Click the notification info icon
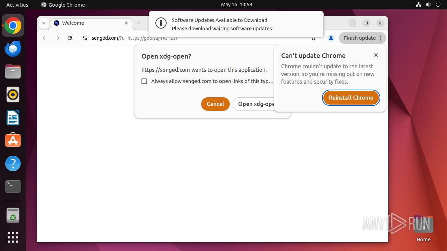The image size is (447, 251). (161, 23)
